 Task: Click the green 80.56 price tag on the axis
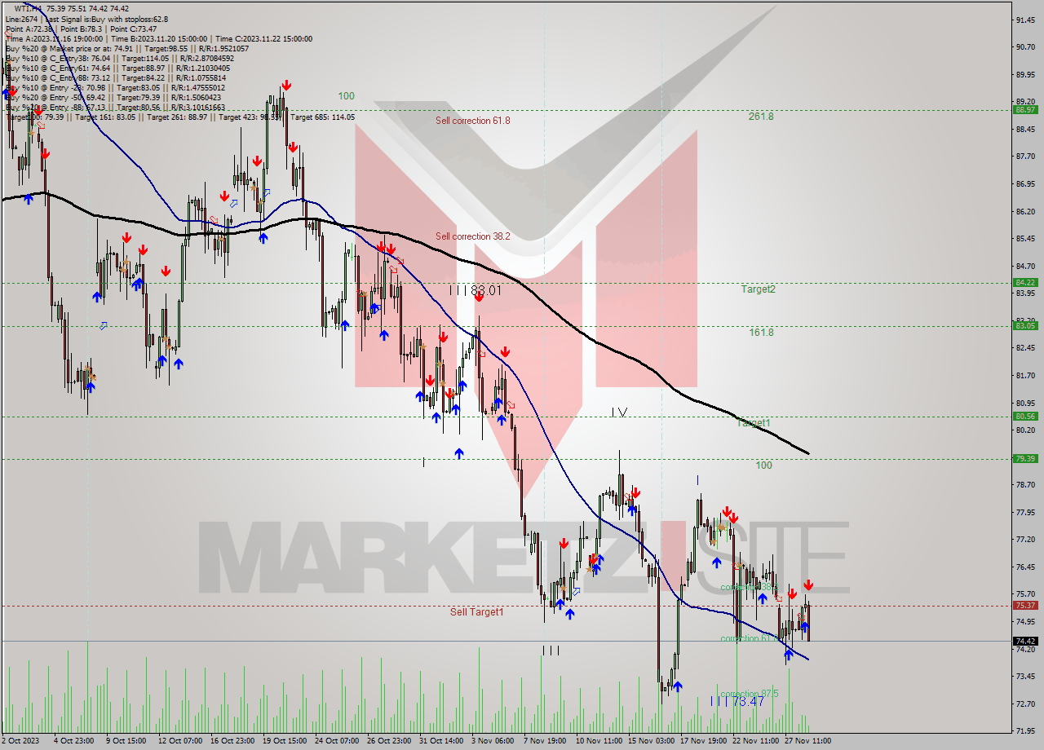pyautogui.click(x=1025, y=416)
